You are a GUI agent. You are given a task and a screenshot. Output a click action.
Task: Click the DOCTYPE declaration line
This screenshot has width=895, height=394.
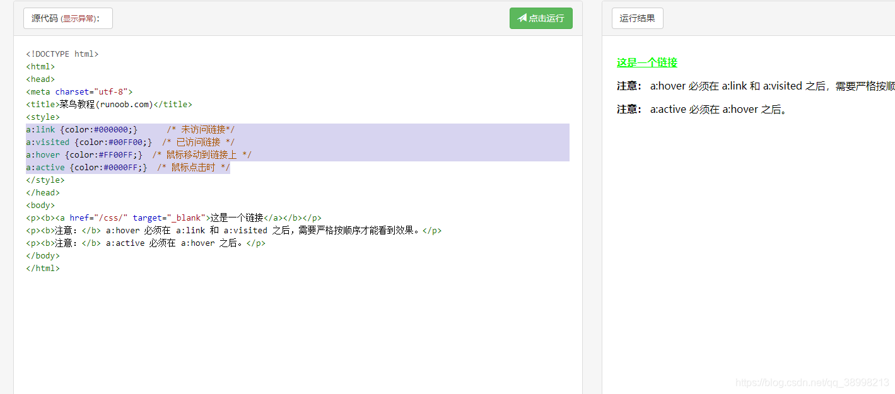coord(61,54)
